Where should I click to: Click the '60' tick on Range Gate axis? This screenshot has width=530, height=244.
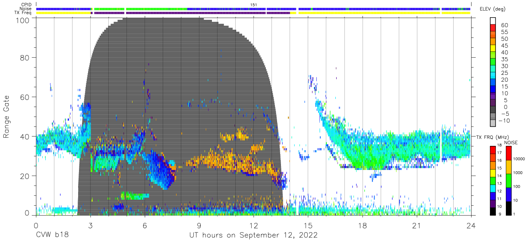pyautogui.click(x=25, y=97)
